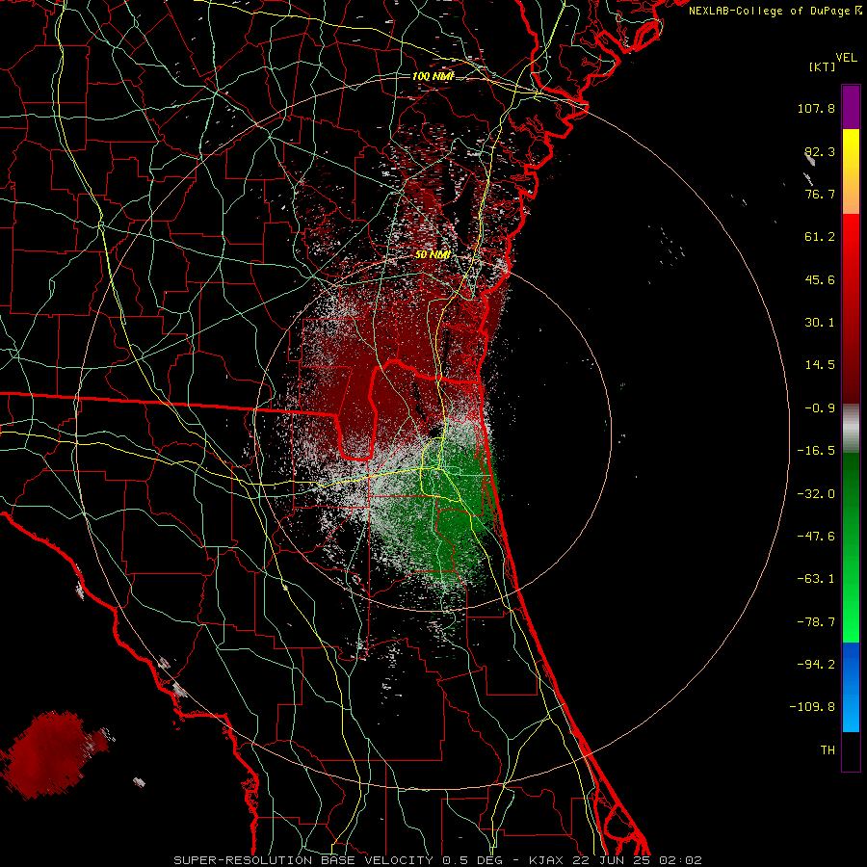The width and height of the screenshot is (867, 867).
Task: Click the TH label on the legend
Action: coord(828,749)
